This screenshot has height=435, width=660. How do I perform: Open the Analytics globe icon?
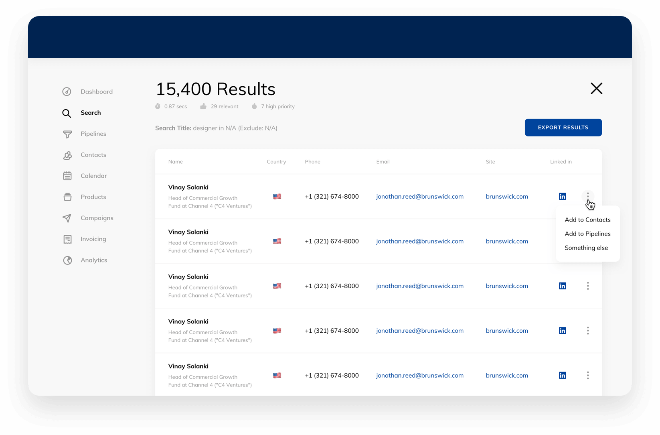click(67, 260)
